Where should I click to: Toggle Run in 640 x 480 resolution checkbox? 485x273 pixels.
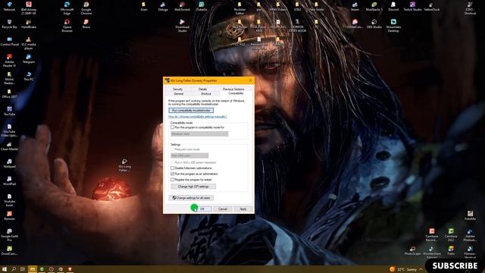(x=172, y=162)
